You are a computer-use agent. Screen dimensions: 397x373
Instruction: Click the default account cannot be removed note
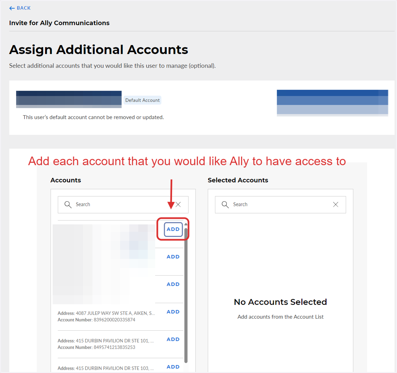(93, 117)
